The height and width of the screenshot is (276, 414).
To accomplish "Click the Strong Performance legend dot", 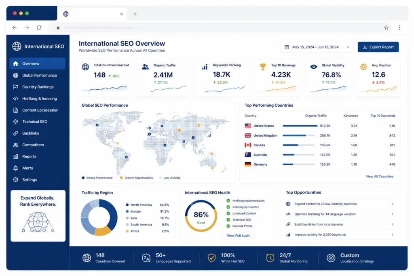I will [83, 178].
